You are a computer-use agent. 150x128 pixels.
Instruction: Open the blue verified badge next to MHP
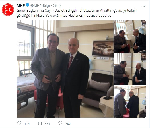click(28, 5)
